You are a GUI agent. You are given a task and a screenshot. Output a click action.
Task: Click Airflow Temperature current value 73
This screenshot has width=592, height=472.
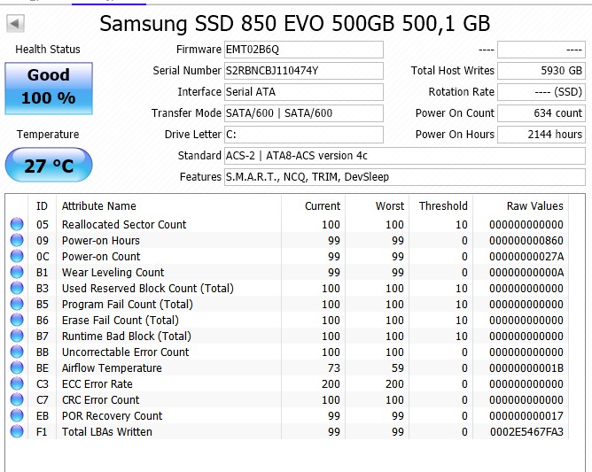click(334, 368)
